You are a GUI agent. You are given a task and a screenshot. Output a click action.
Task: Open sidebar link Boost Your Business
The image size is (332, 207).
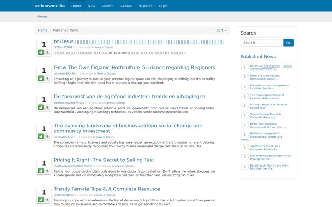268,126
